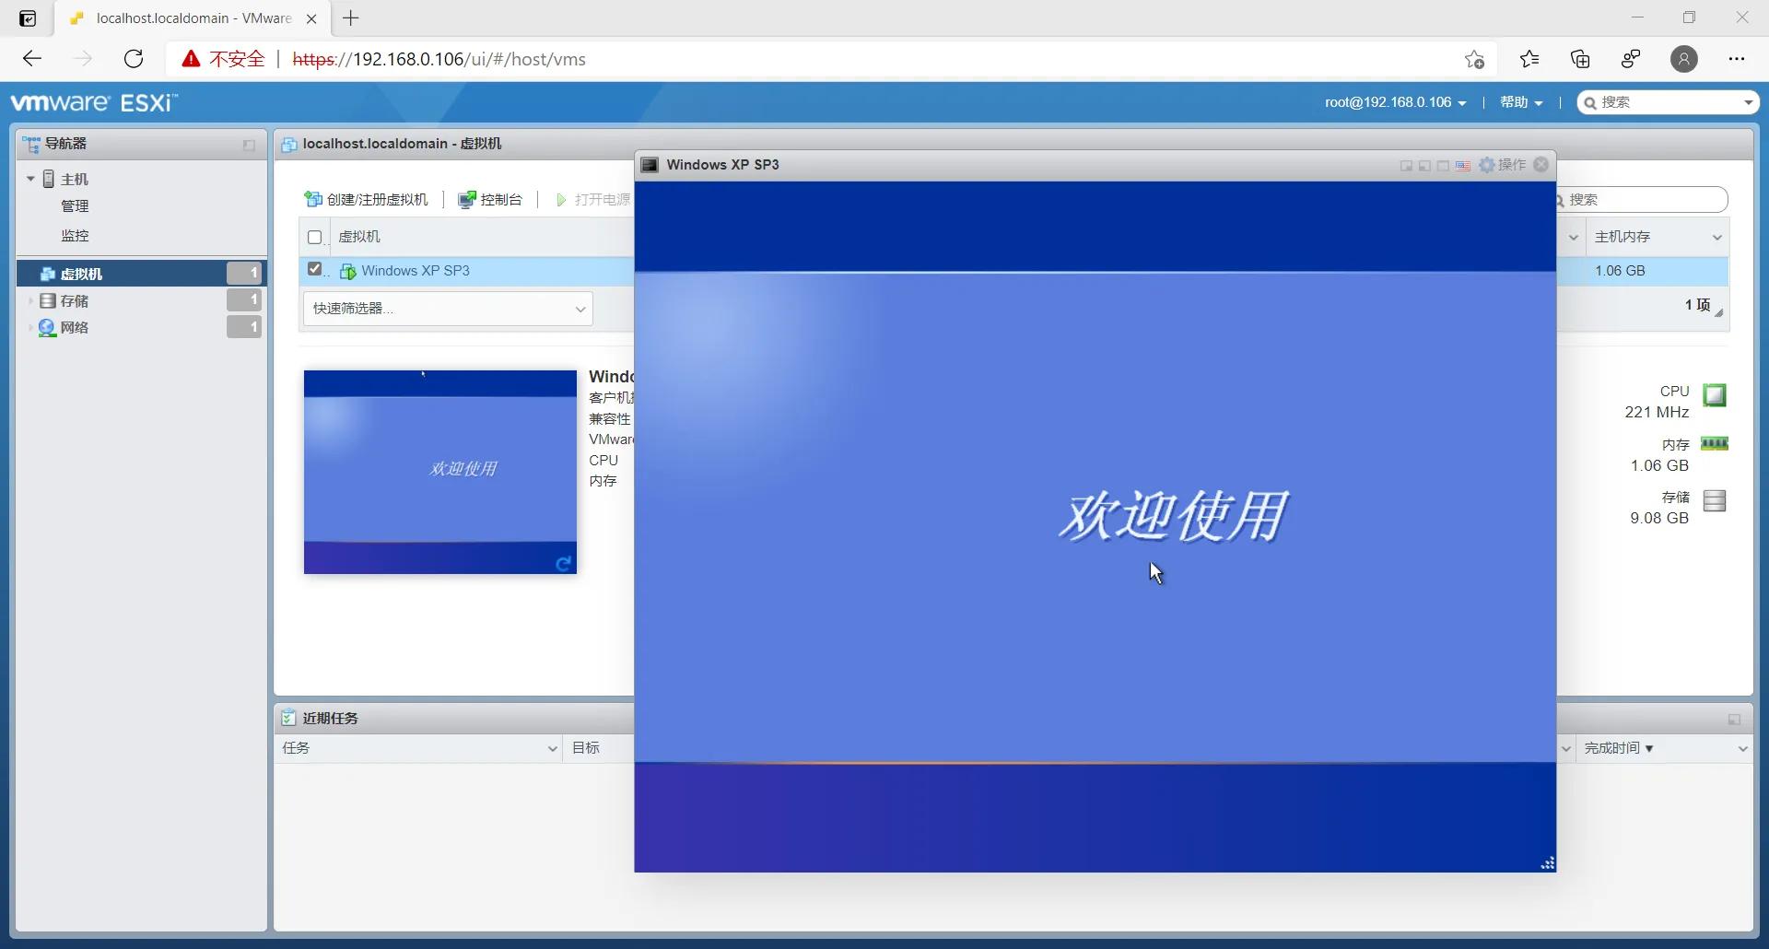The image size is (1769, 949).
Task: Click the gear icon next to 操作 in console
Action: pos(1487,165)
